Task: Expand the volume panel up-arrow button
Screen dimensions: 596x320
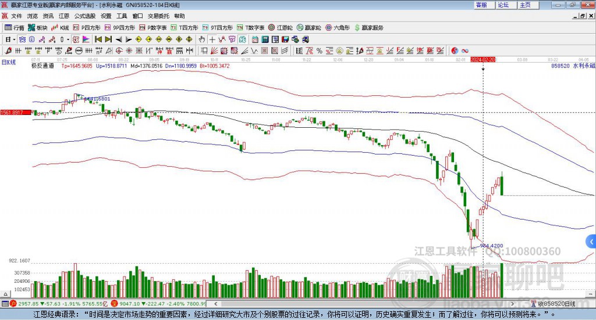Action: click(5, 294)
